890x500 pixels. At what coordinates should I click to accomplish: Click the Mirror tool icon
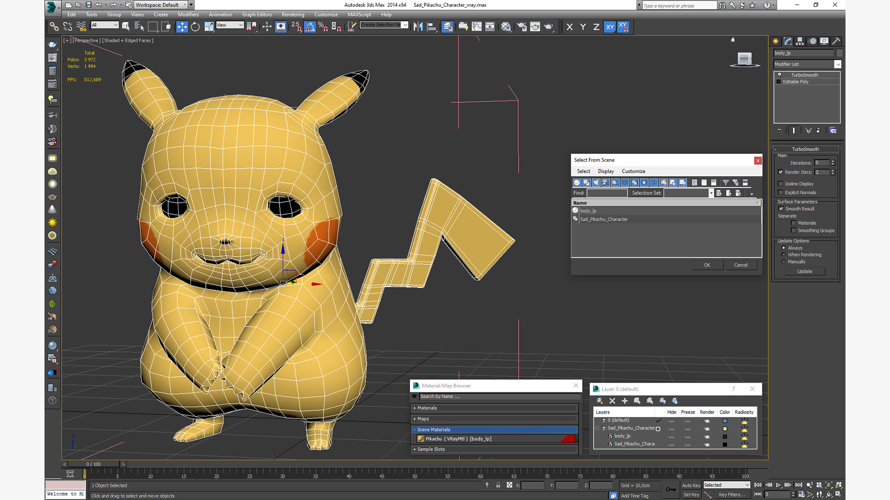tap(418, 27)
